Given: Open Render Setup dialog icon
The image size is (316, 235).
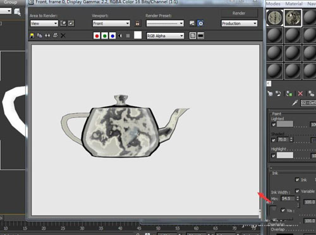Looking at the screenshot, I should click(x=192, y=23).
